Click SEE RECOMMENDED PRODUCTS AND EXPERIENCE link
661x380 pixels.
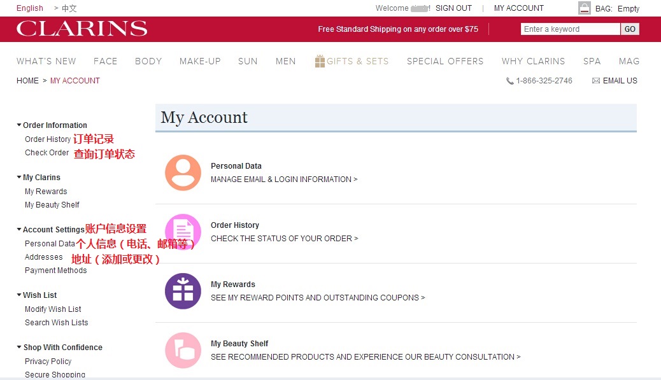[x=366, y=357]
